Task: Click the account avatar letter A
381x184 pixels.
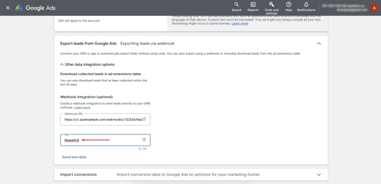Action: pyautogui.click(x=374, y=8)
